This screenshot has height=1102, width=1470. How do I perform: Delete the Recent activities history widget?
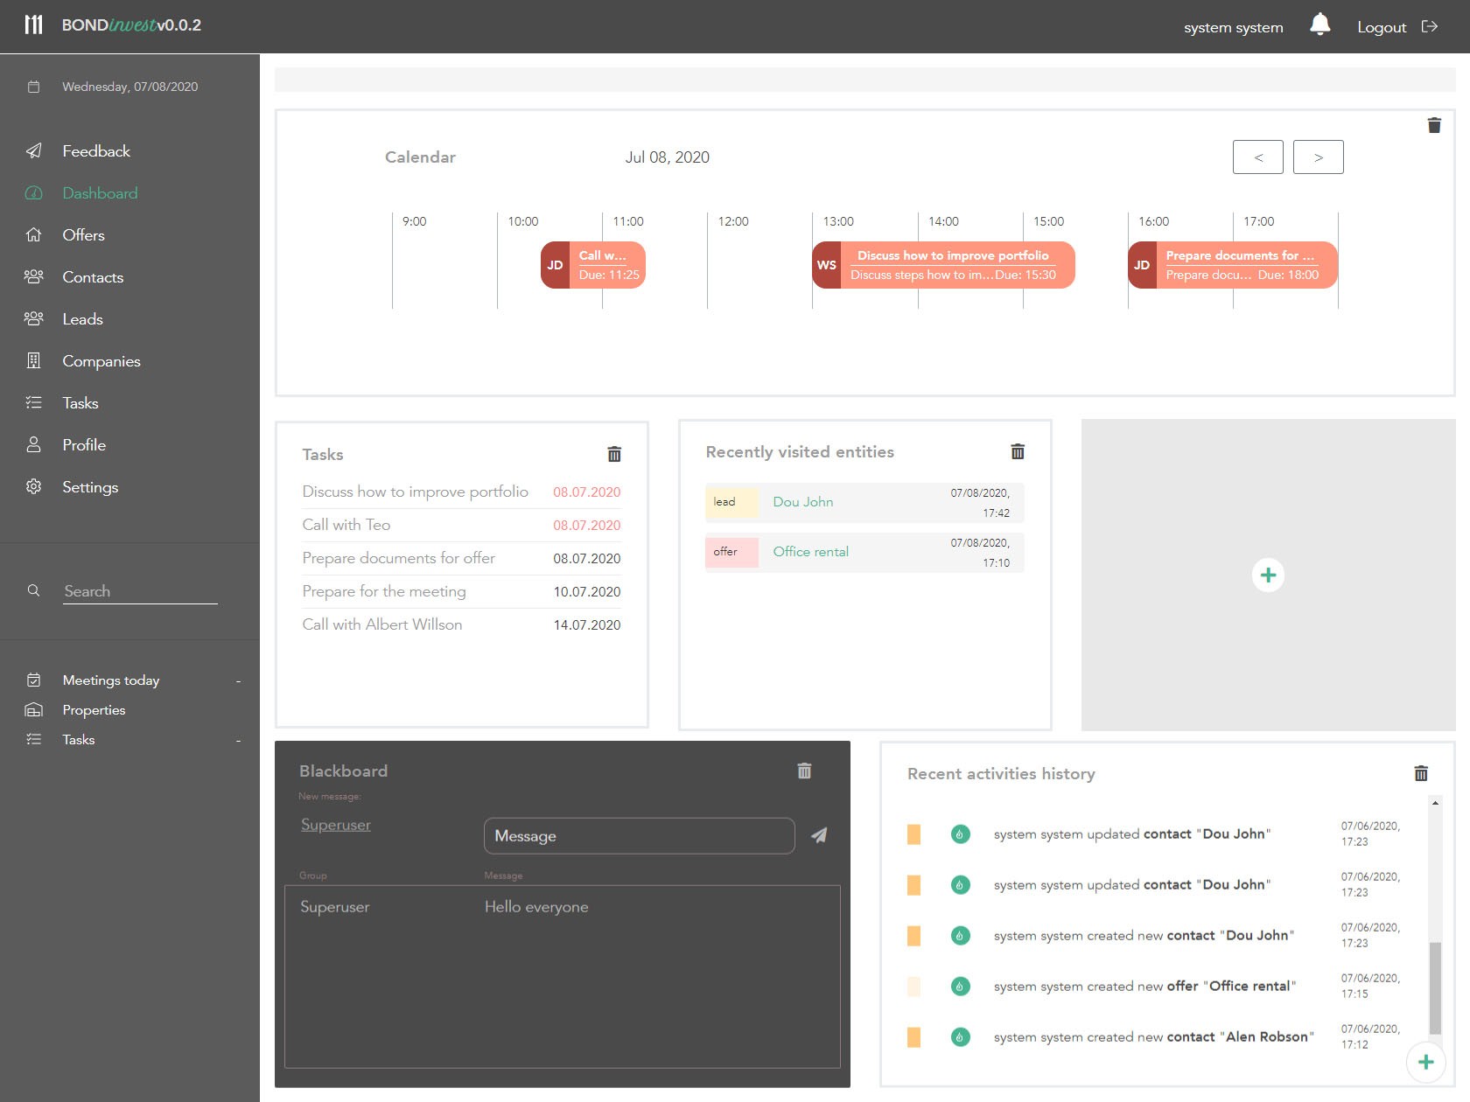click(x=1421, y=773)
